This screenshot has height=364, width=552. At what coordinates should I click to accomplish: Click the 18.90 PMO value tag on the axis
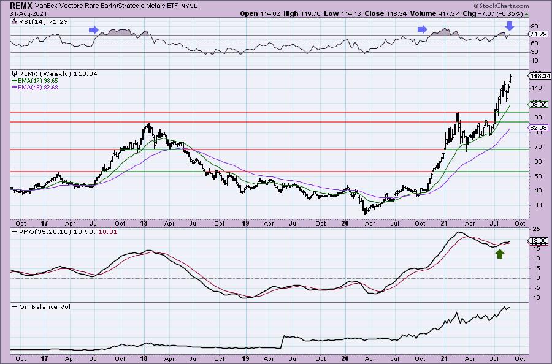(x=539, y=241)
